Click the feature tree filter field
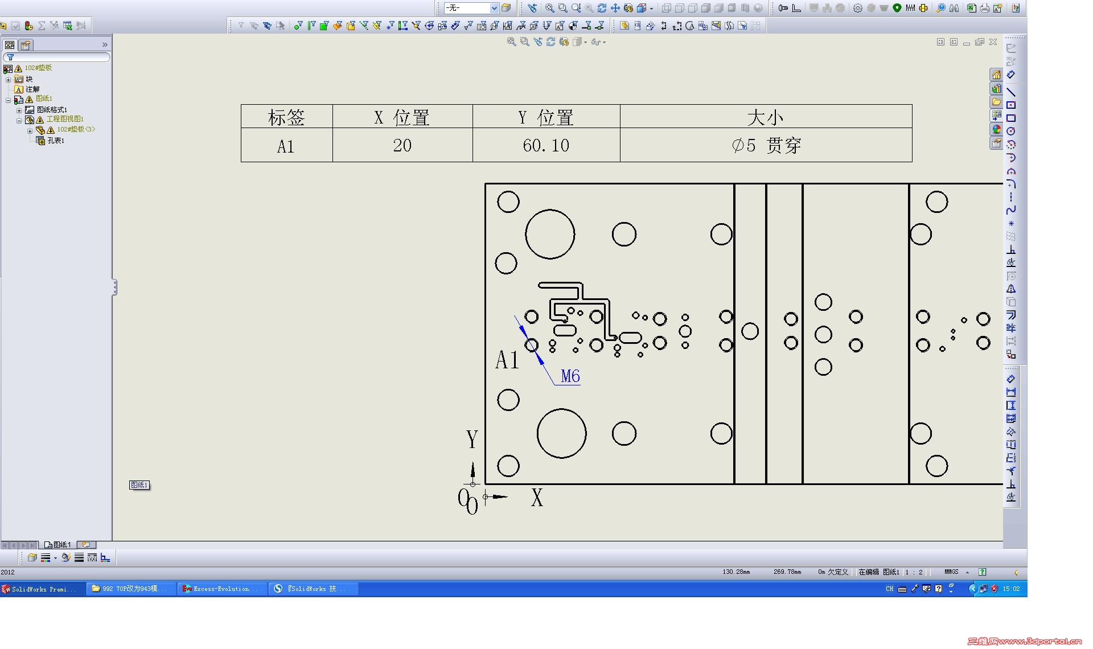1093x649 pixels. pos(57,57)
